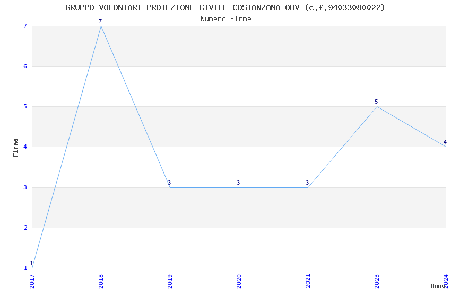Click the y-axis tick value 1
The height and width of the screenshot is (291, 451).
pos(25,268)
